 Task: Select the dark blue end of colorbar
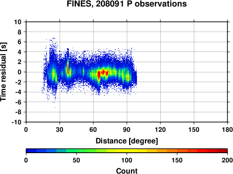click(x=31, y=151)
